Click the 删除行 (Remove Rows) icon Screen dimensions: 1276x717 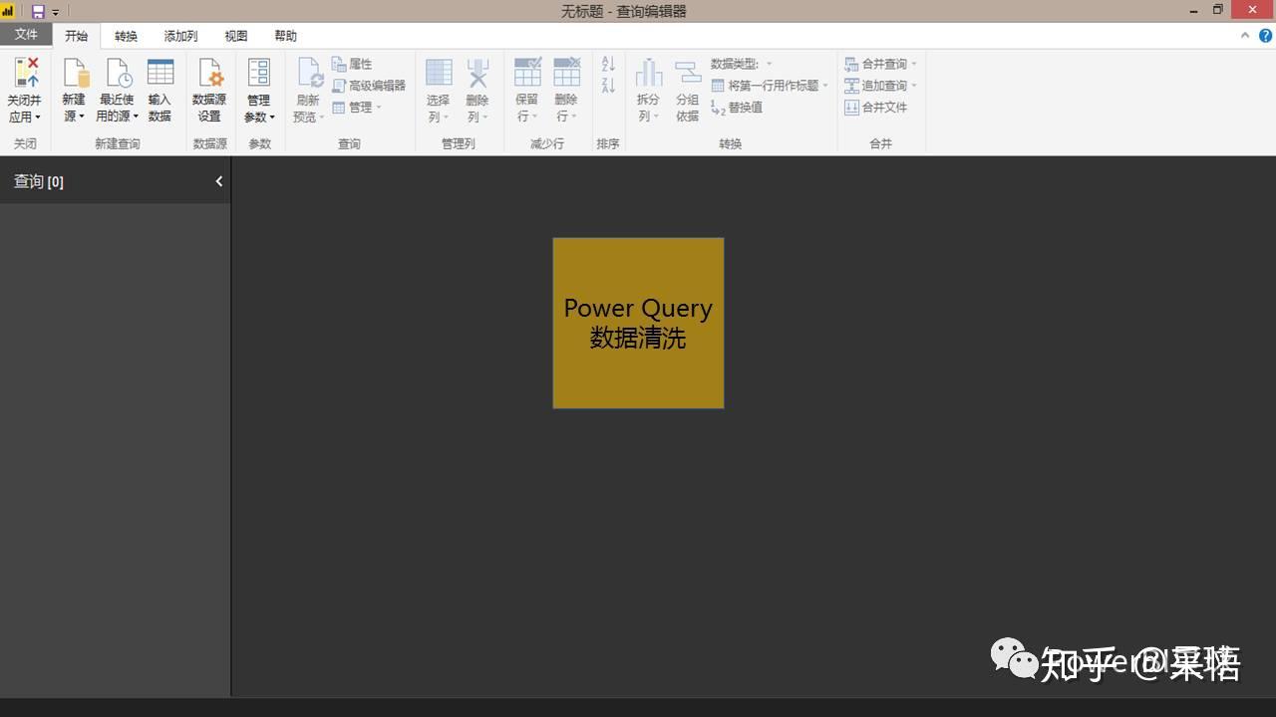[x=566, y=73]
